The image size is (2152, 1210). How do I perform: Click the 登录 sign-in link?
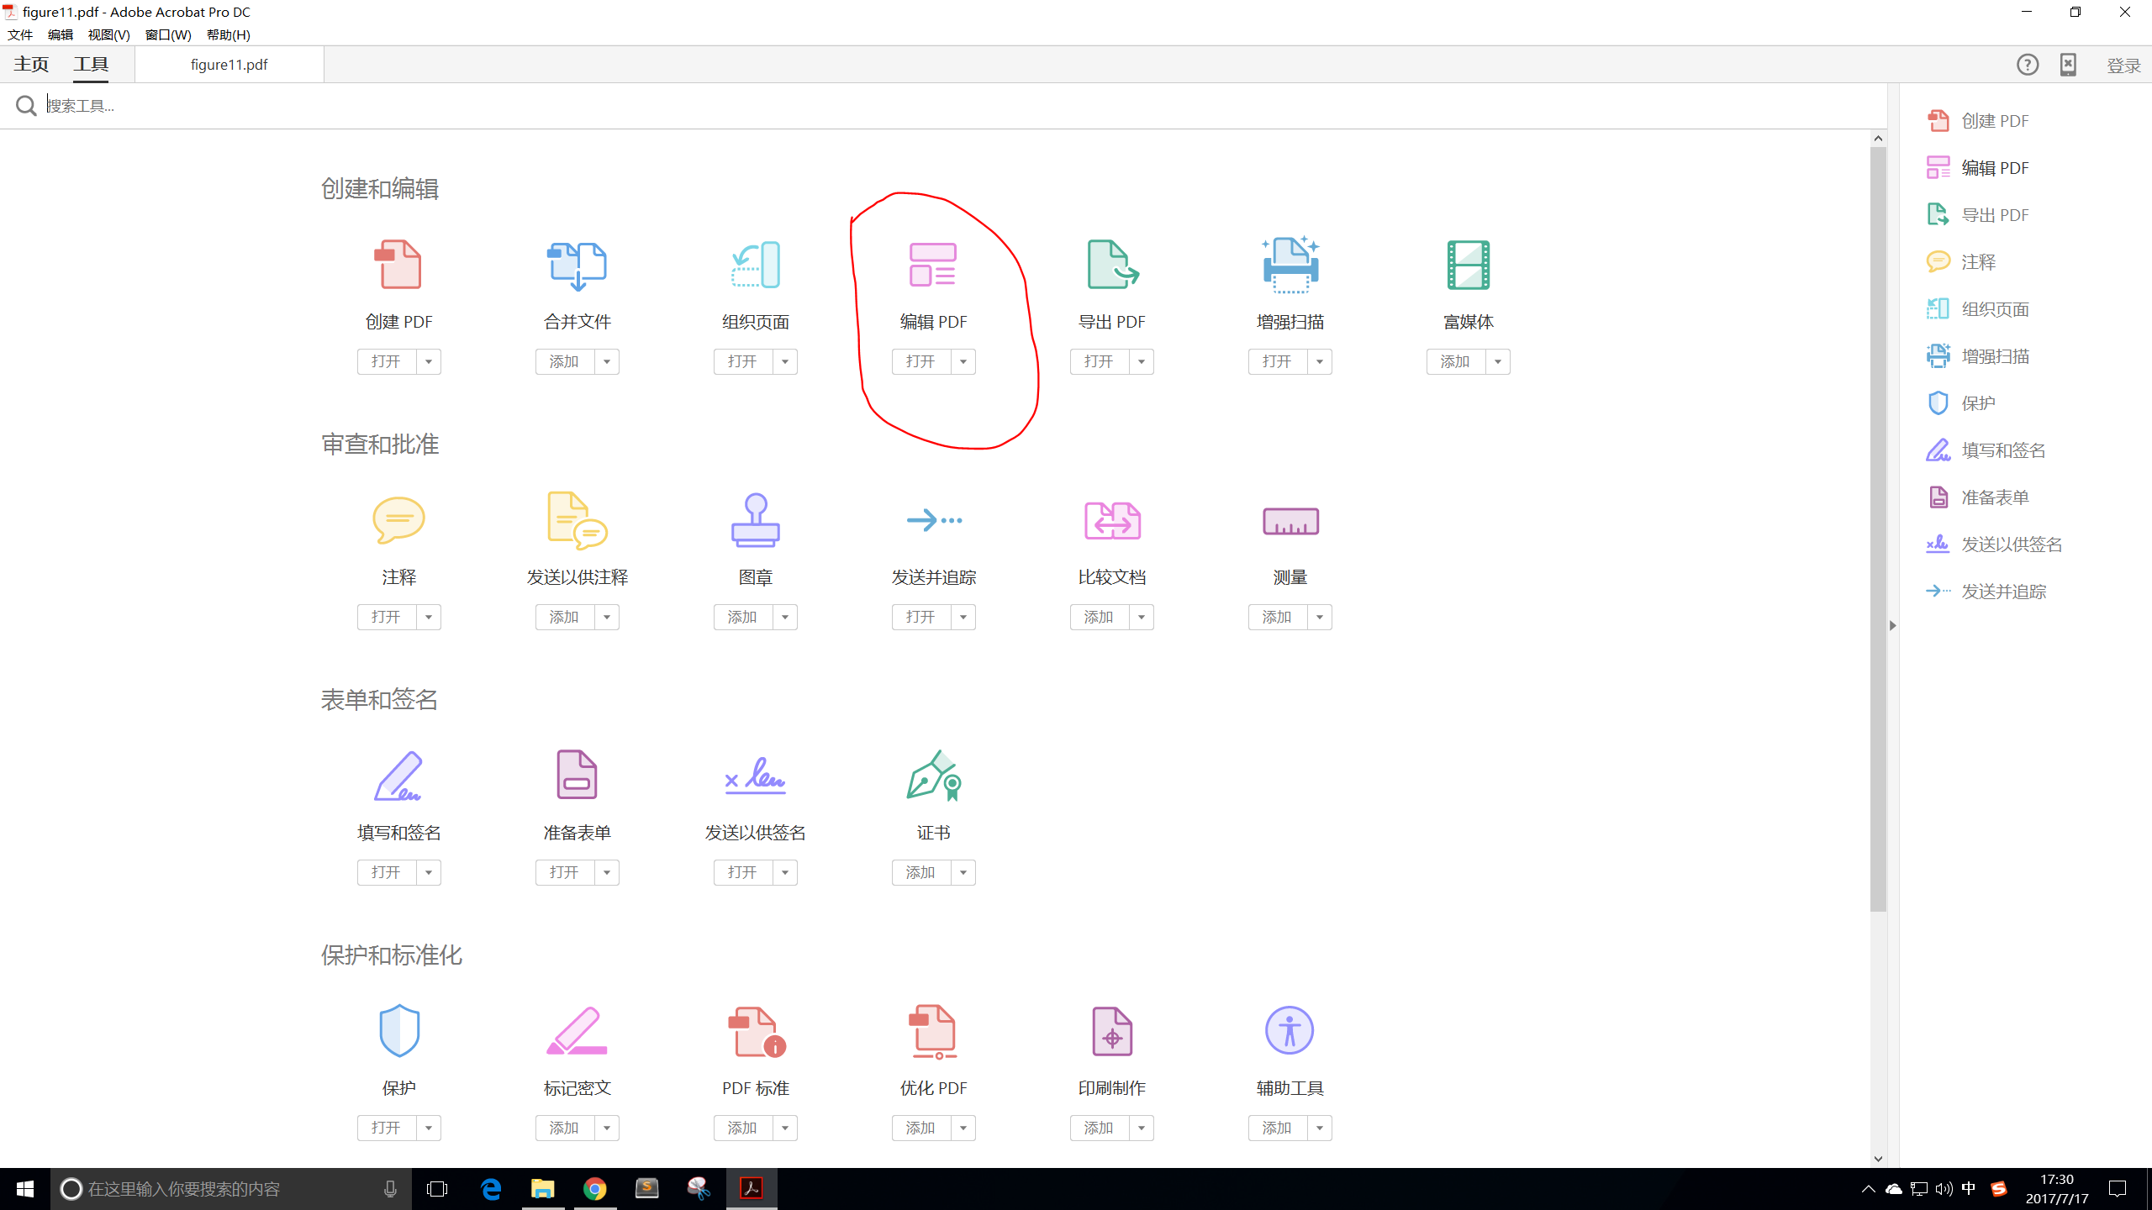click(x=2123, y=66)
